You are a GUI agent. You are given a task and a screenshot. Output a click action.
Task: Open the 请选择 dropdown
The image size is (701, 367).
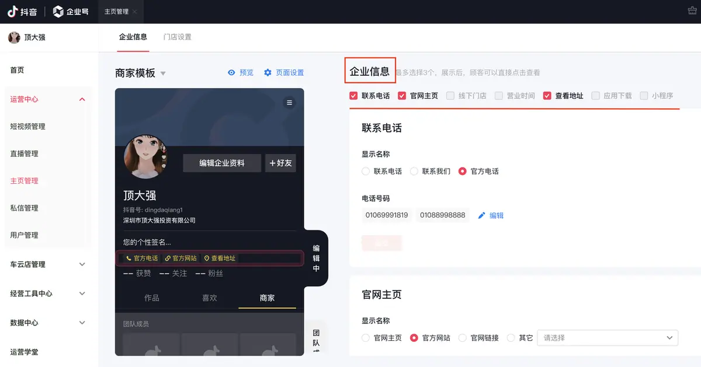point(608,338)
